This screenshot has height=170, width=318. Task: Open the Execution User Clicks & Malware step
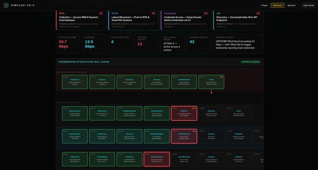102,82
